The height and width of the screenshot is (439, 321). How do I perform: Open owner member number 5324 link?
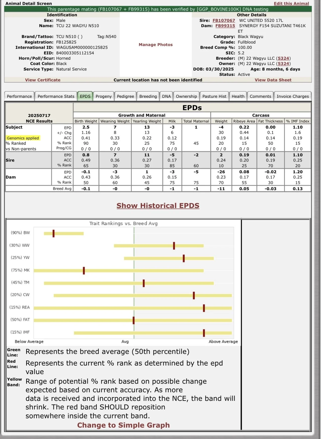click(x=283, y=64)
